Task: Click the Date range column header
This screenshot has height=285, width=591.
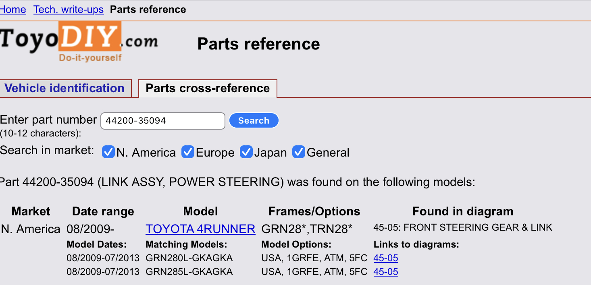Action: coord(103,211)
